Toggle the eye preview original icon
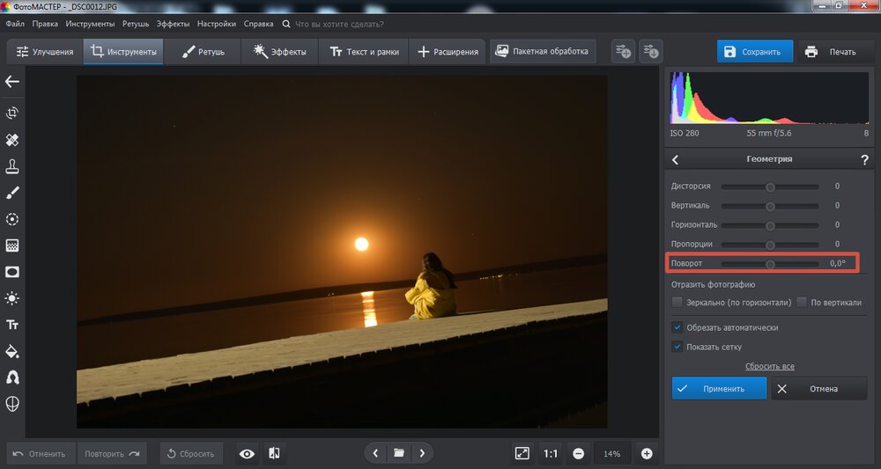 click(247, 453)
